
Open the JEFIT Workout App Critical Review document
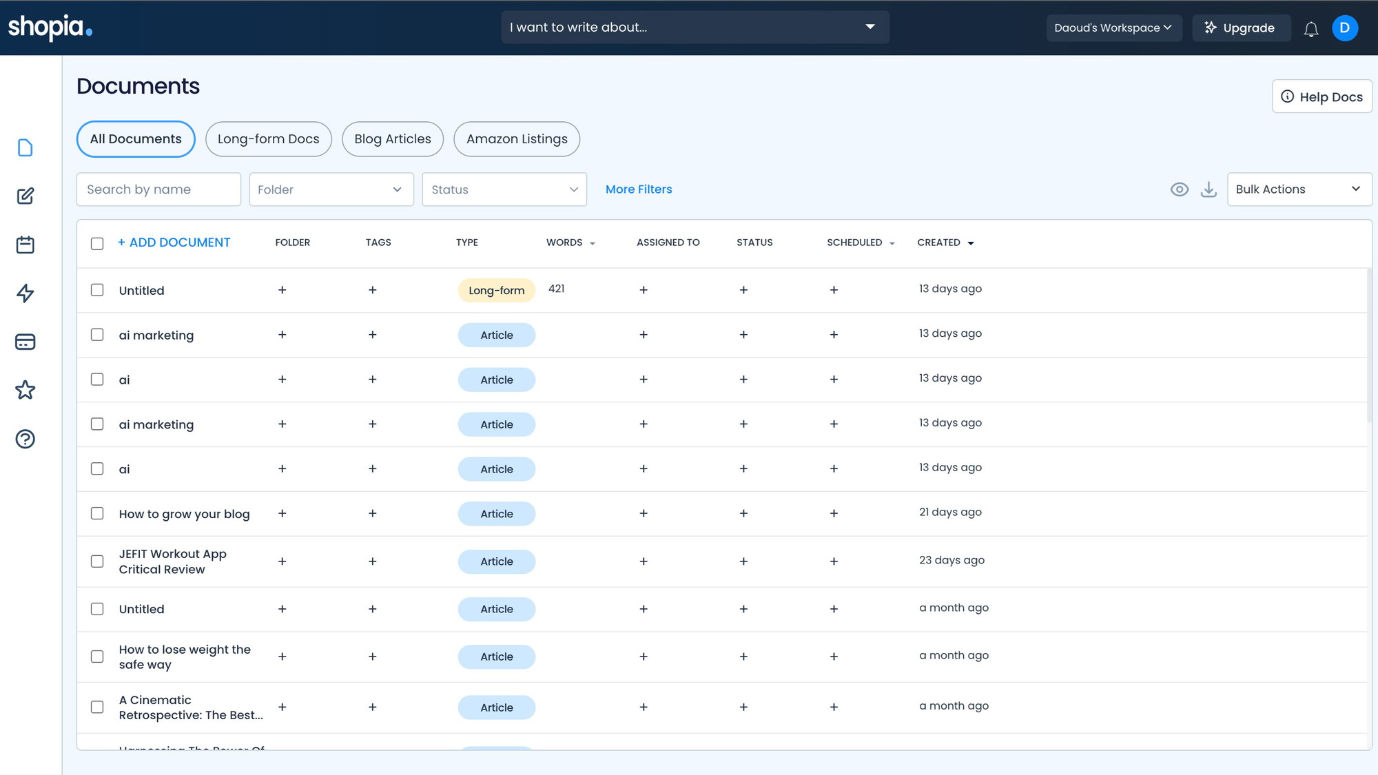point(173,561)
